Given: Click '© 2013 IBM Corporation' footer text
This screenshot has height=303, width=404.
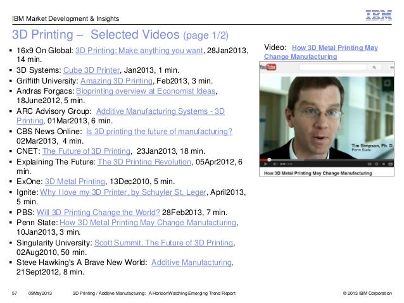Looking at the screenshot, I should (367, 294).
